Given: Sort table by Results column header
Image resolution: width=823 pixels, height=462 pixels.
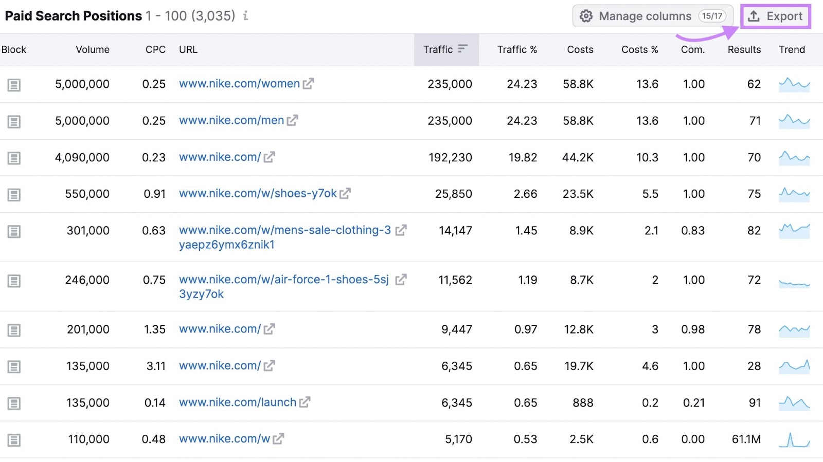Looking at the screenshot, I should pyautogui.click(x=744, y=49).
